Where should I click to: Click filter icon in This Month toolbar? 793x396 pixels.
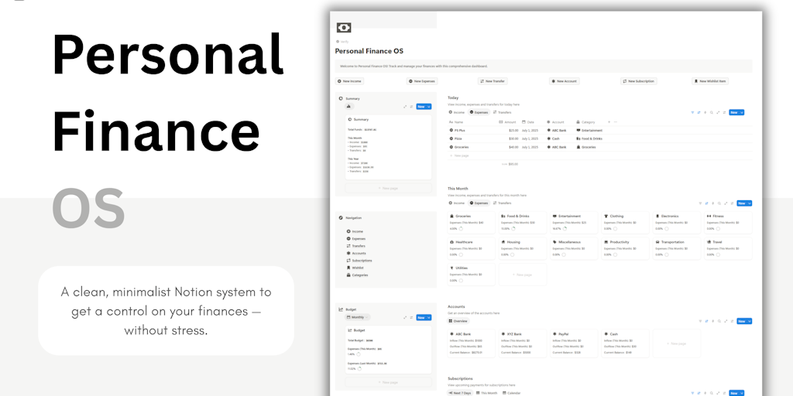pos(700,203)
